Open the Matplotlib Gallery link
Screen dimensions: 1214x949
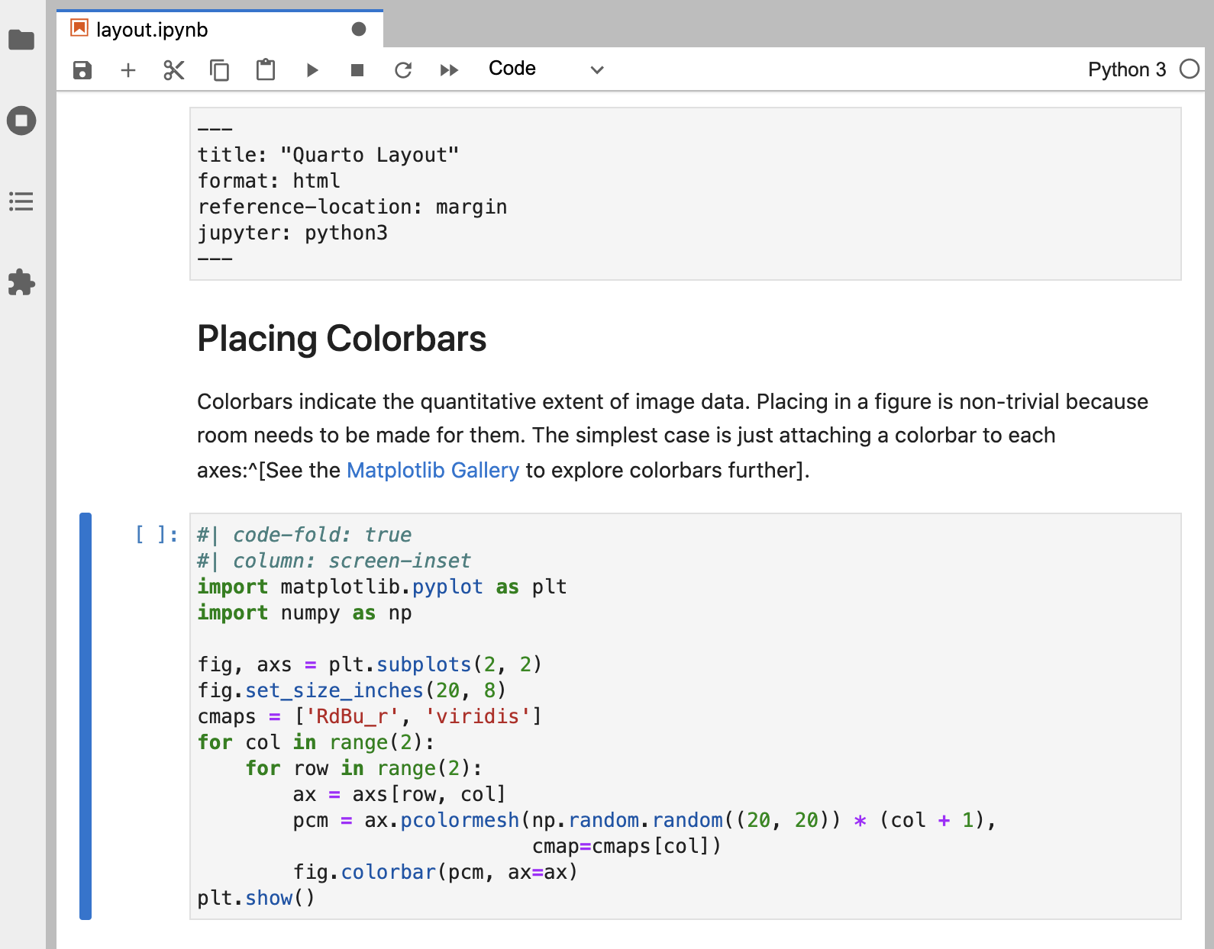[x=432, y=470]
